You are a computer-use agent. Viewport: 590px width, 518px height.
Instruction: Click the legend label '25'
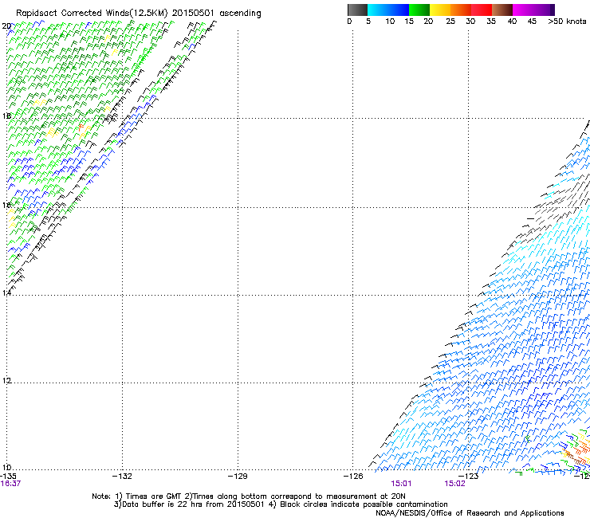tap(450, 22)
